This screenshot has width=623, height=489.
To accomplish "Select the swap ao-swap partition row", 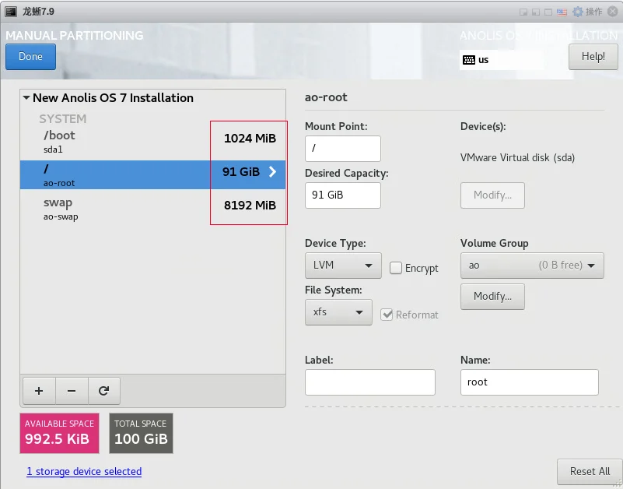I will pyautogui.click(x=153, y=209).
